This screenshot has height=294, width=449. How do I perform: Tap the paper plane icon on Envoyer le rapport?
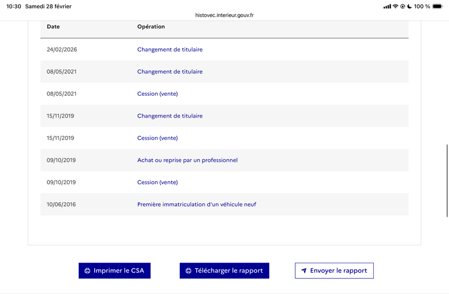(304, 270)
